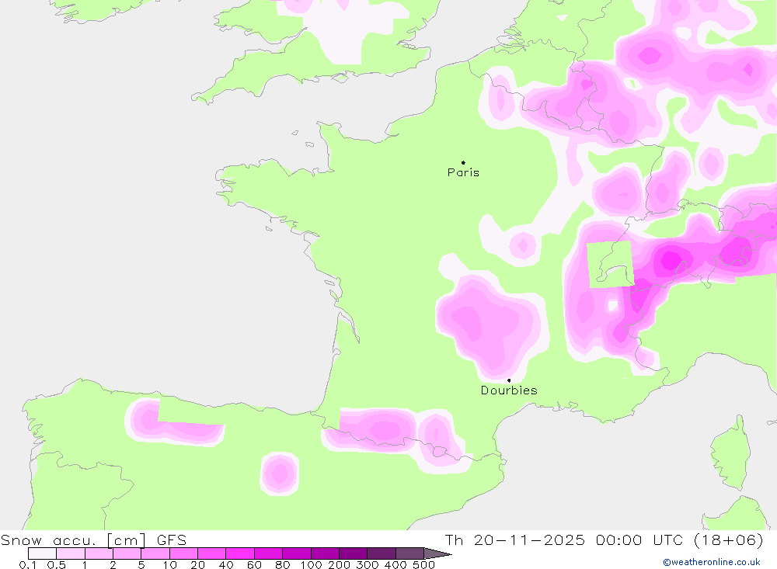Viewport: 777px width, 569px height.
Task: Select the Dourbies city label
Action: (509, 390)
